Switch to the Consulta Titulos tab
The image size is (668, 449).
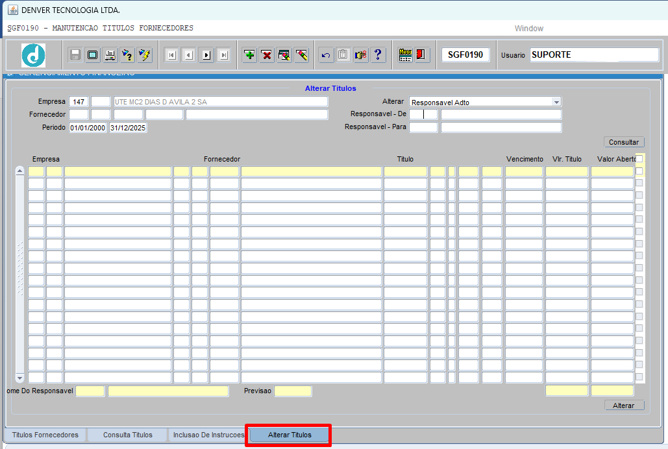[128, 435]
